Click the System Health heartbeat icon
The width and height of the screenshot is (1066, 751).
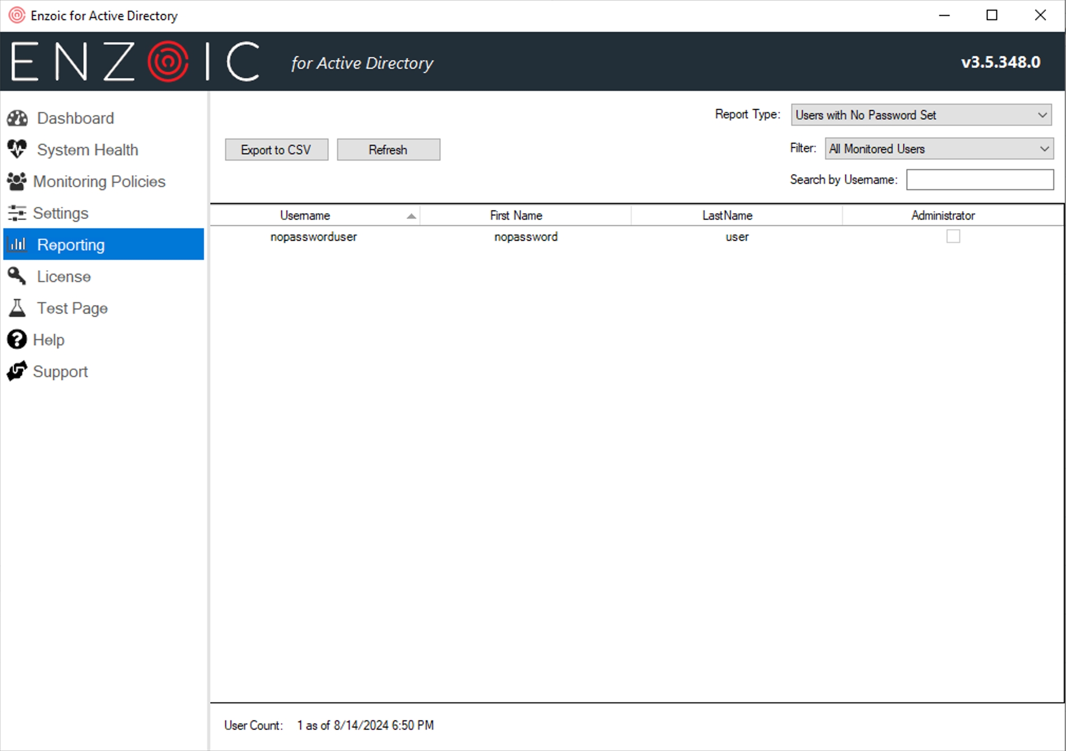point(17,149)
